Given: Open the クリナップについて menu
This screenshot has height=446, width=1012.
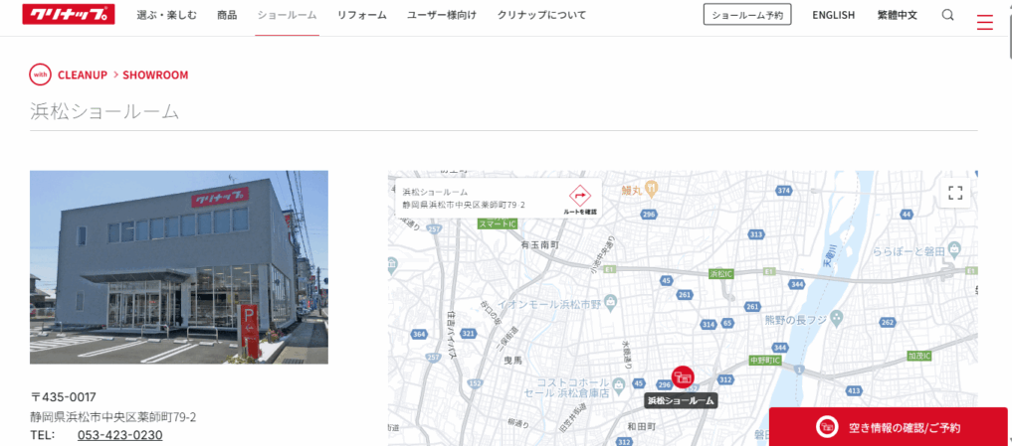Looking at the screenshot, I should click(x=541, y=15).
